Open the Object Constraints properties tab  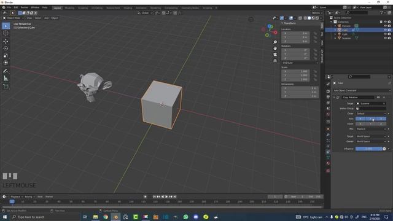coord(328,152)
